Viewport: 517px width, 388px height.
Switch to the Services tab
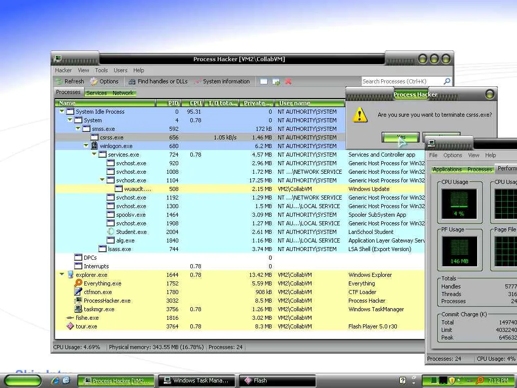click(96, 93)
